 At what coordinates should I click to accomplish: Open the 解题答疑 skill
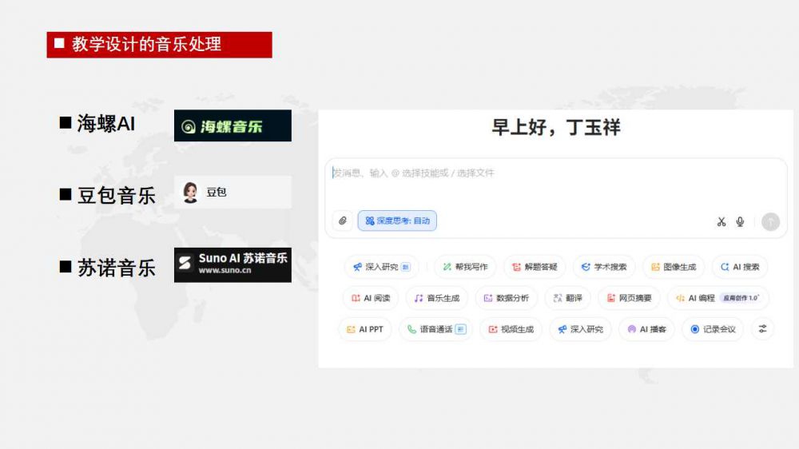coord(535,267)
